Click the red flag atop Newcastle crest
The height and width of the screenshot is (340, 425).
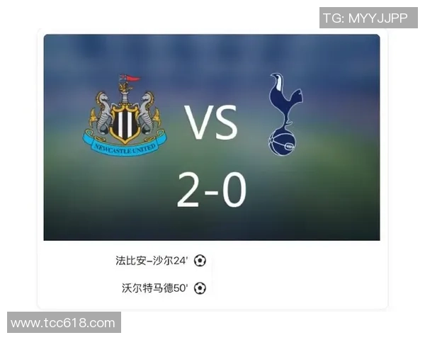[x=133, y=79]
